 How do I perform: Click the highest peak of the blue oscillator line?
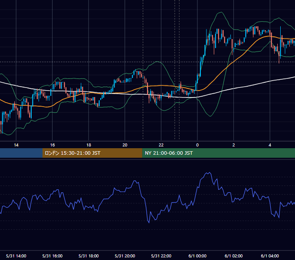209,172
